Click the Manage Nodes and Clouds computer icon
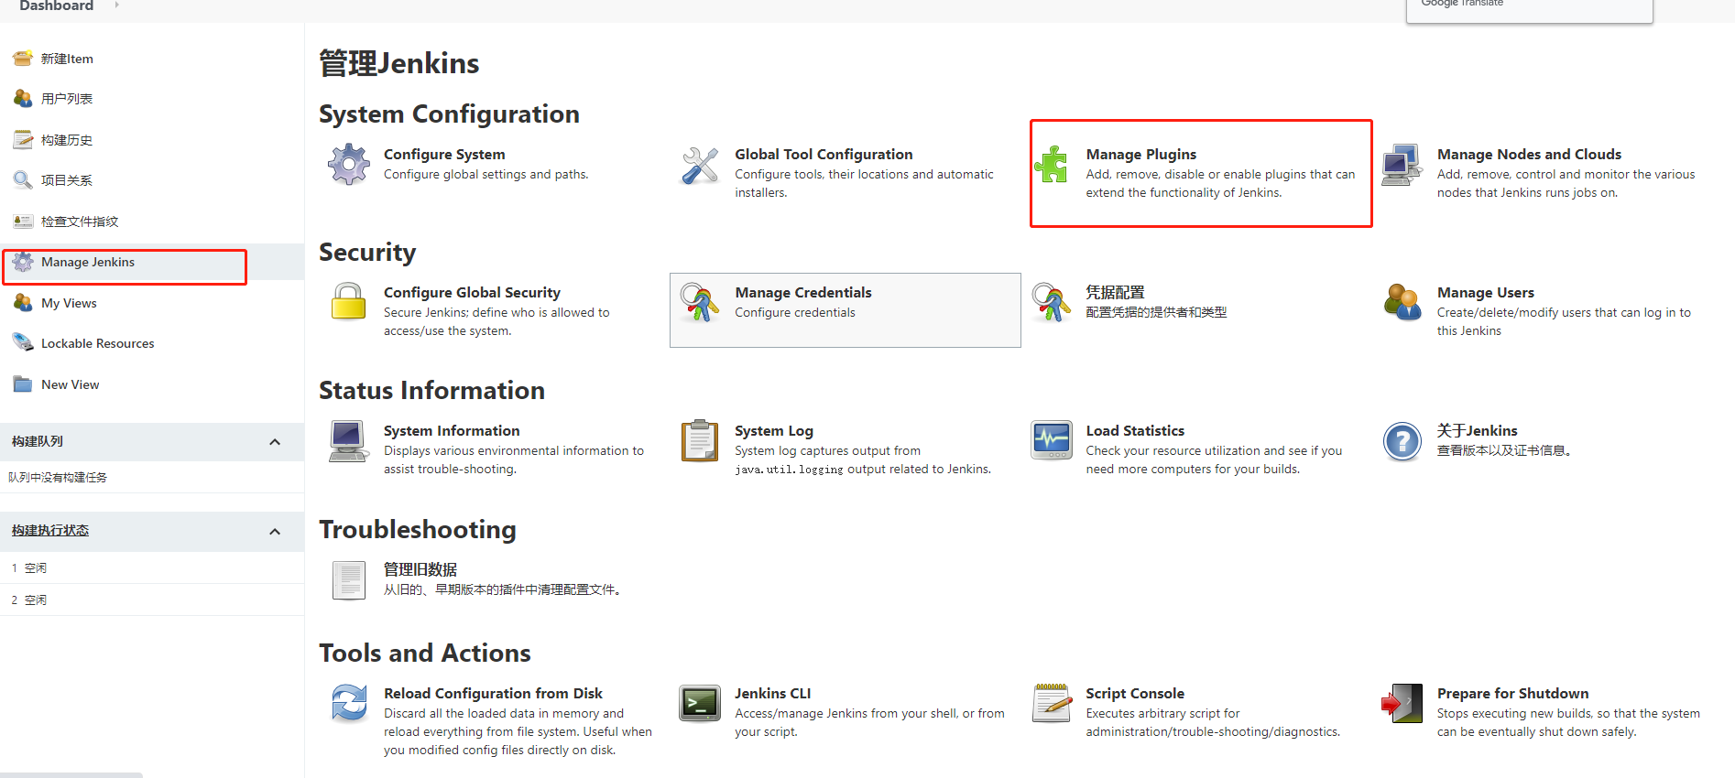Screen dimensions: 1735x778 pyautogui.click(x=1402, y=165)
